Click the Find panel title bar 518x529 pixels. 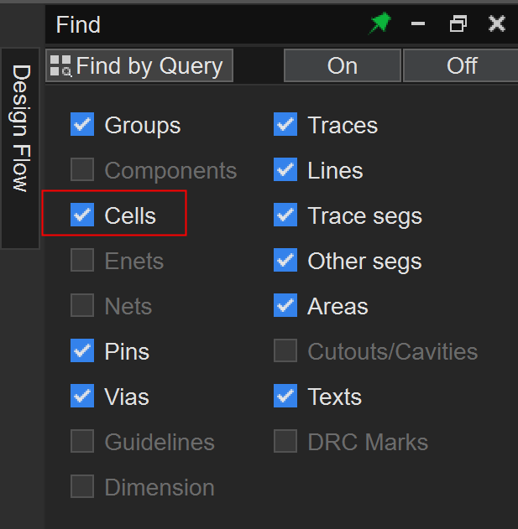click(210, 24)
